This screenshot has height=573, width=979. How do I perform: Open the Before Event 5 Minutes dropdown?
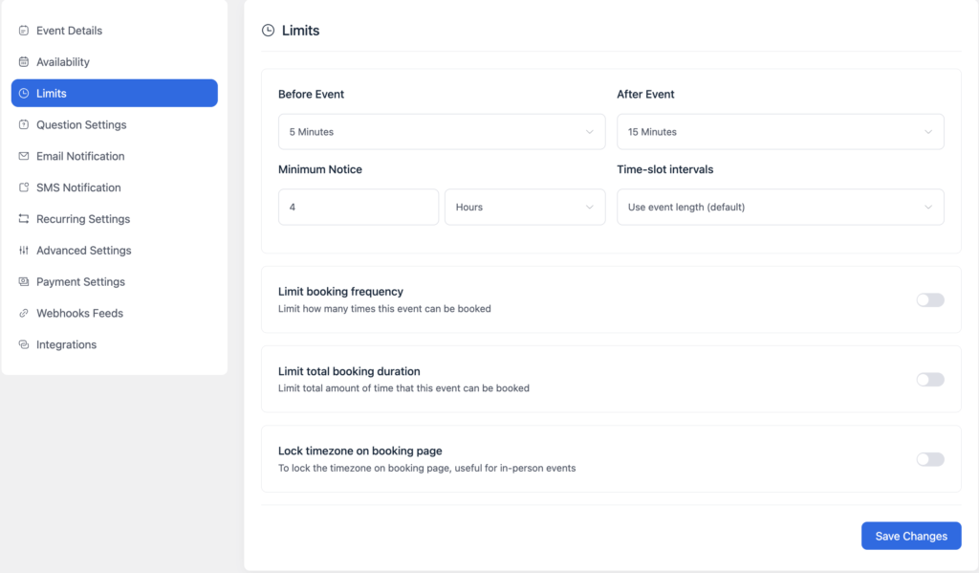coord(442,132)
